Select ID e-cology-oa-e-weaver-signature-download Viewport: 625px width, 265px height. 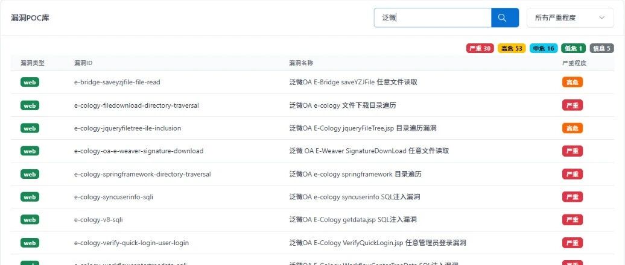[x=139, y=151]
